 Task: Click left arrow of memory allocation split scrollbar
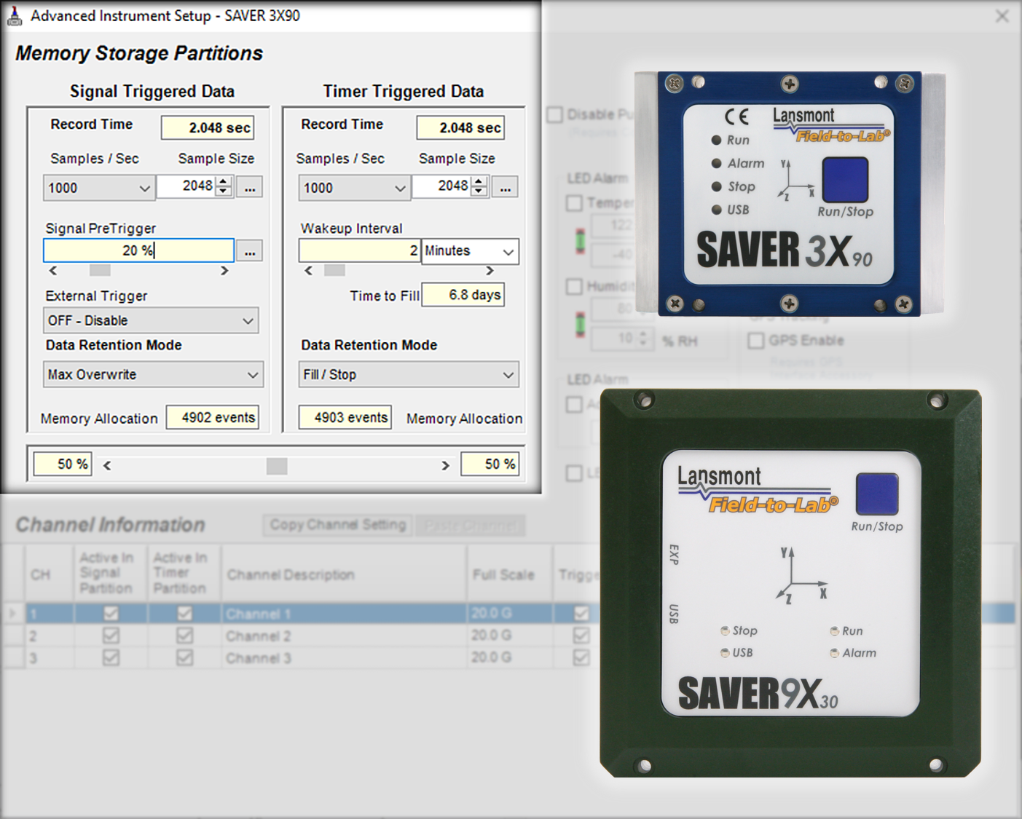pos(107,465)
